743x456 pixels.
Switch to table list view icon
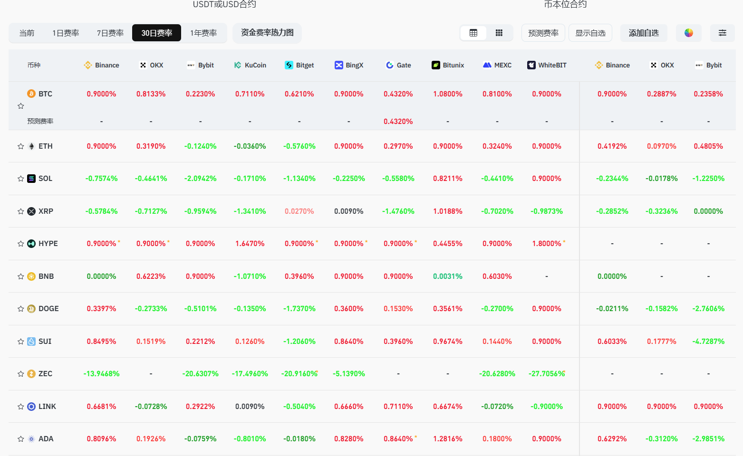(x=473, y=33)
